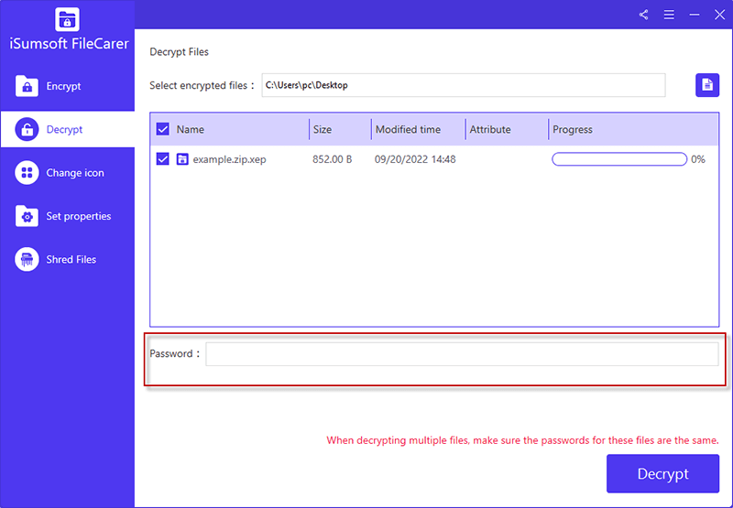The height and width of the screenshot is (508, 733).
Task: Click the Attribute column header
Action: [490, 129]
